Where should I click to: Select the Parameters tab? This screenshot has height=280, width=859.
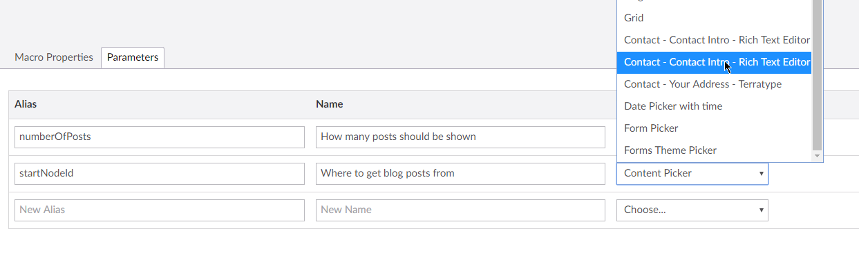(133, 57)
